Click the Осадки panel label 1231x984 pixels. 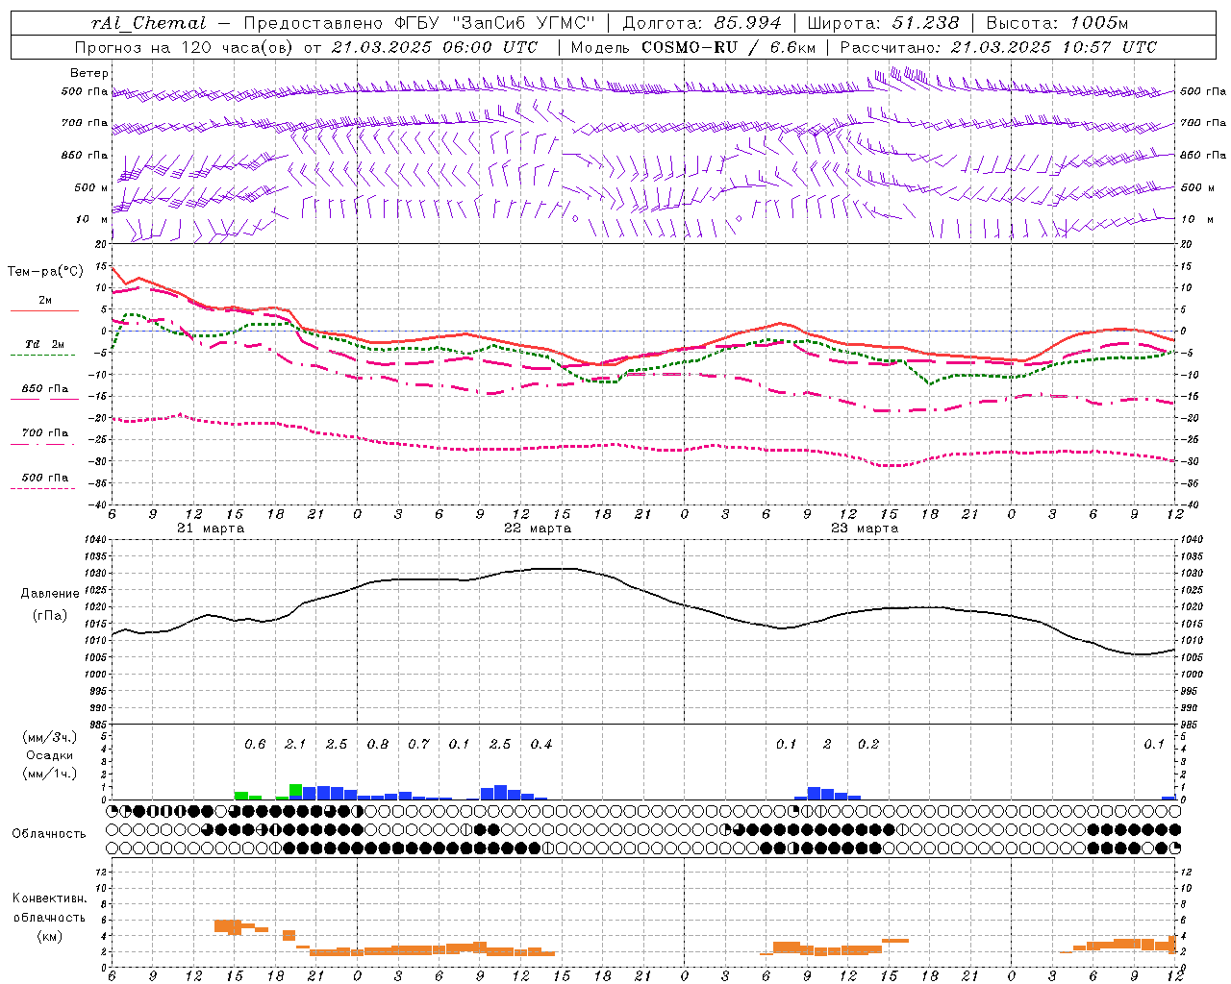49,755
